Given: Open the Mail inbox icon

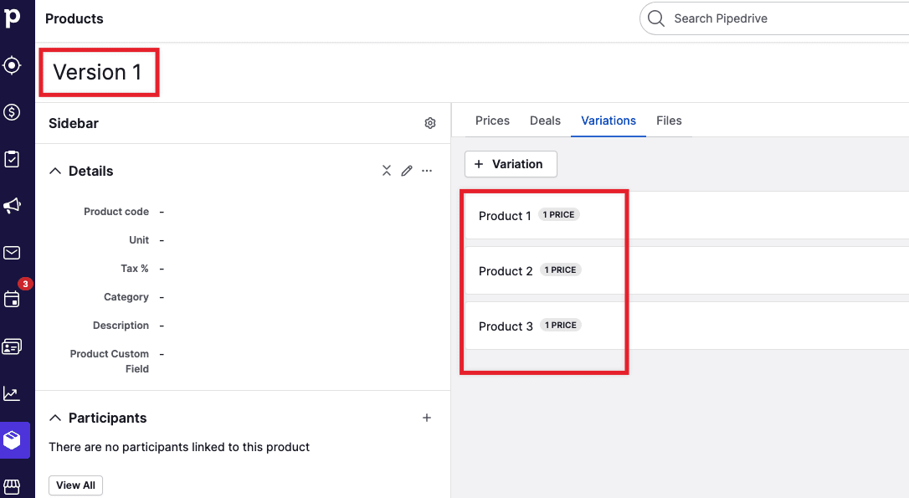Looking at the screenshot, I should pos(12,253).
